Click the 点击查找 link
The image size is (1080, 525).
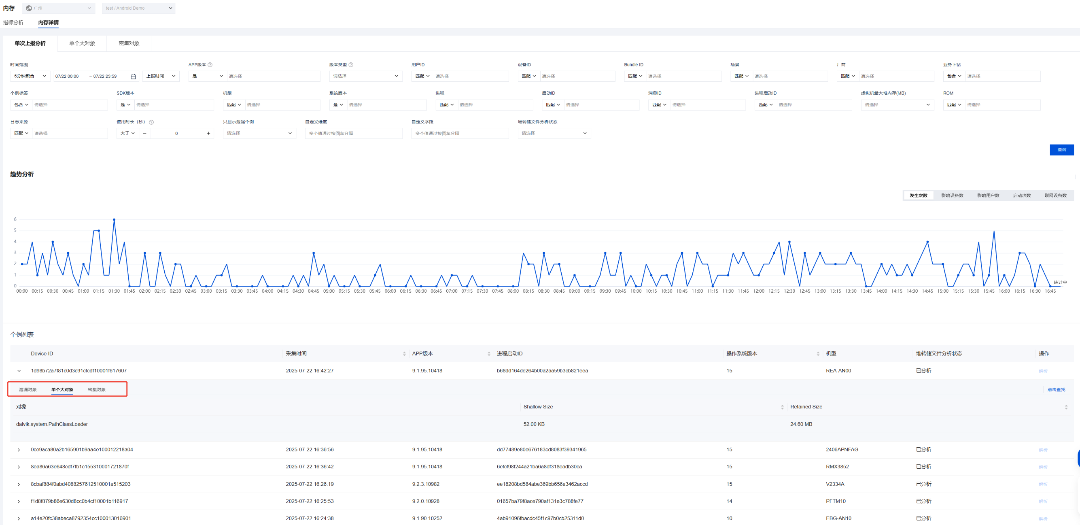(x=1056, y=389)
